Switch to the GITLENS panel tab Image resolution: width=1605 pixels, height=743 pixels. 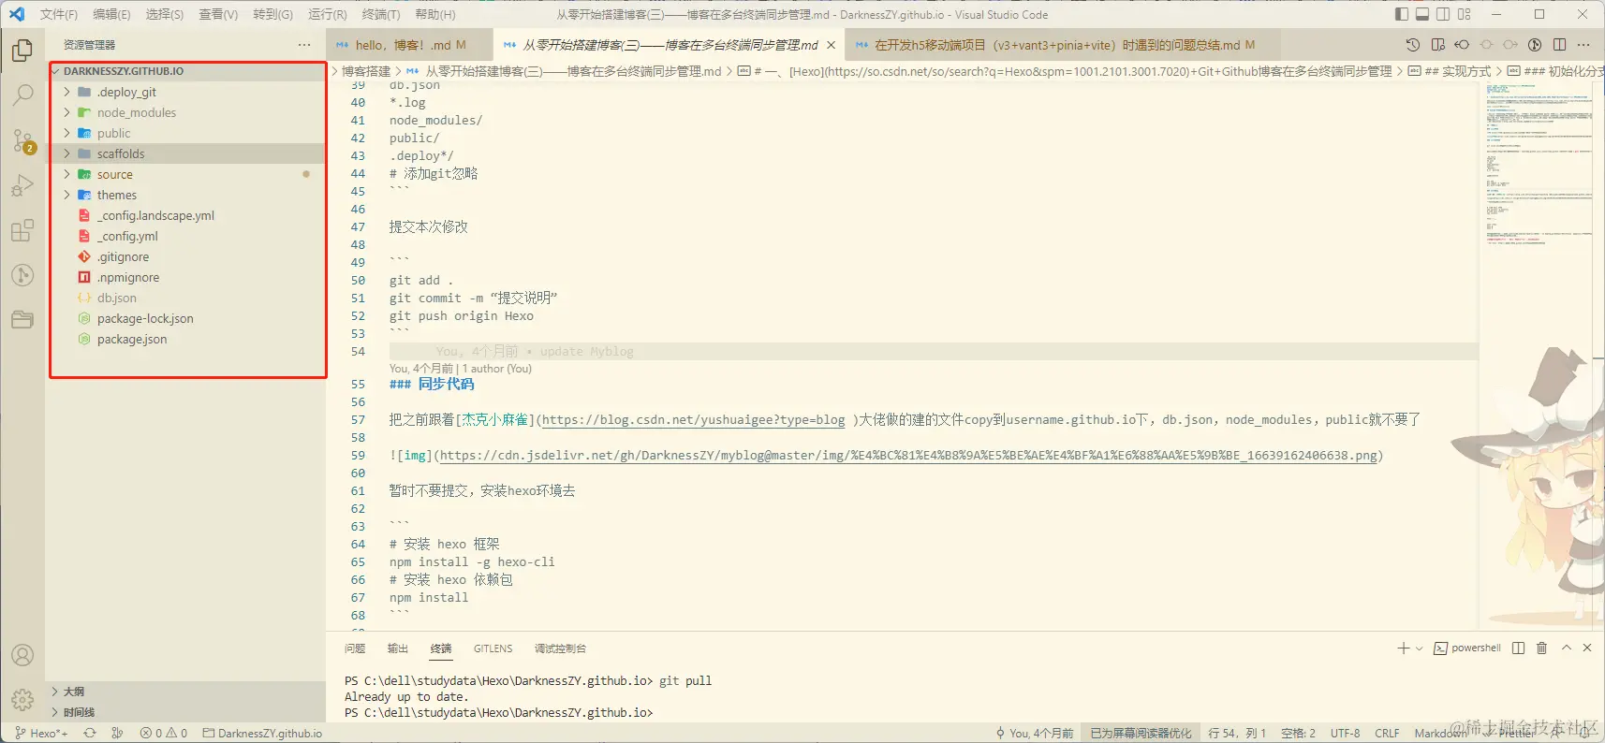coord(493,648)
